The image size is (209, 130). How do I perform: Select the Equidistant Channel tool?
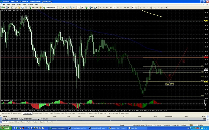coord(151,8)
